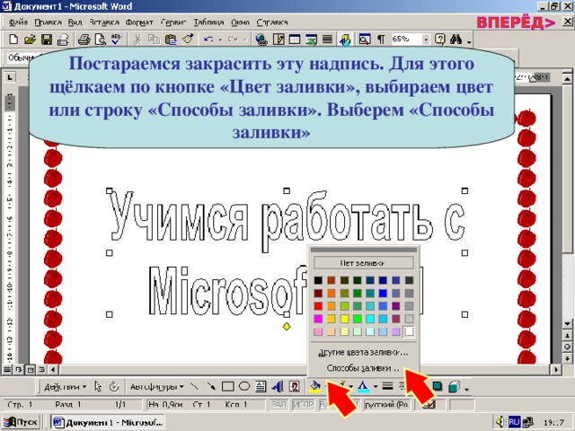Pick the bright green fill swatch
The width and height of the screenshot is (575, 431).
[358, 319]
